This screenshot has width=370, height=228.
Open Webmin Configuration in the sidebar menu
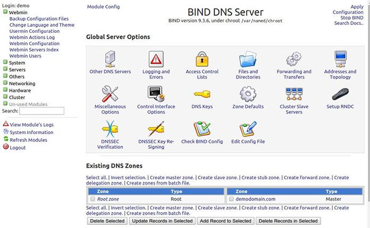pyautogui.click(x=35, y=43)
